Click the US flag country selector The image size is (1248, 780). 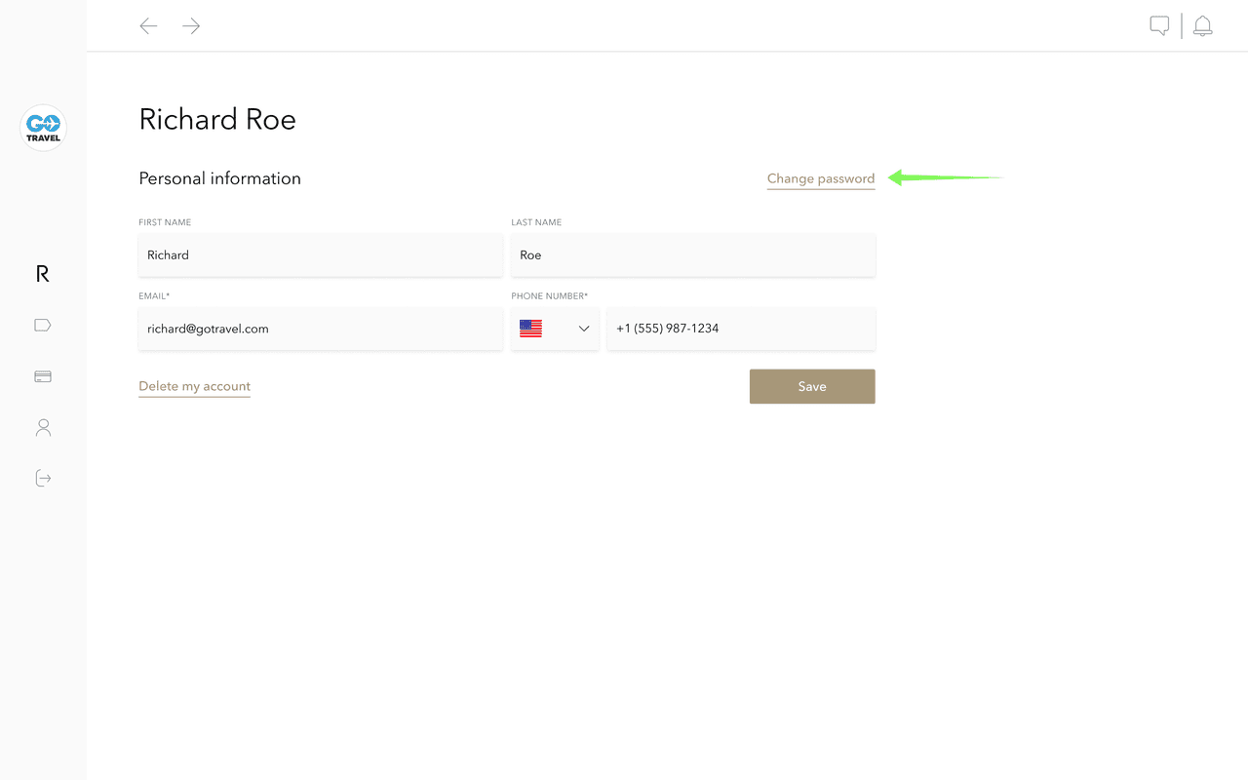[531, 330]
